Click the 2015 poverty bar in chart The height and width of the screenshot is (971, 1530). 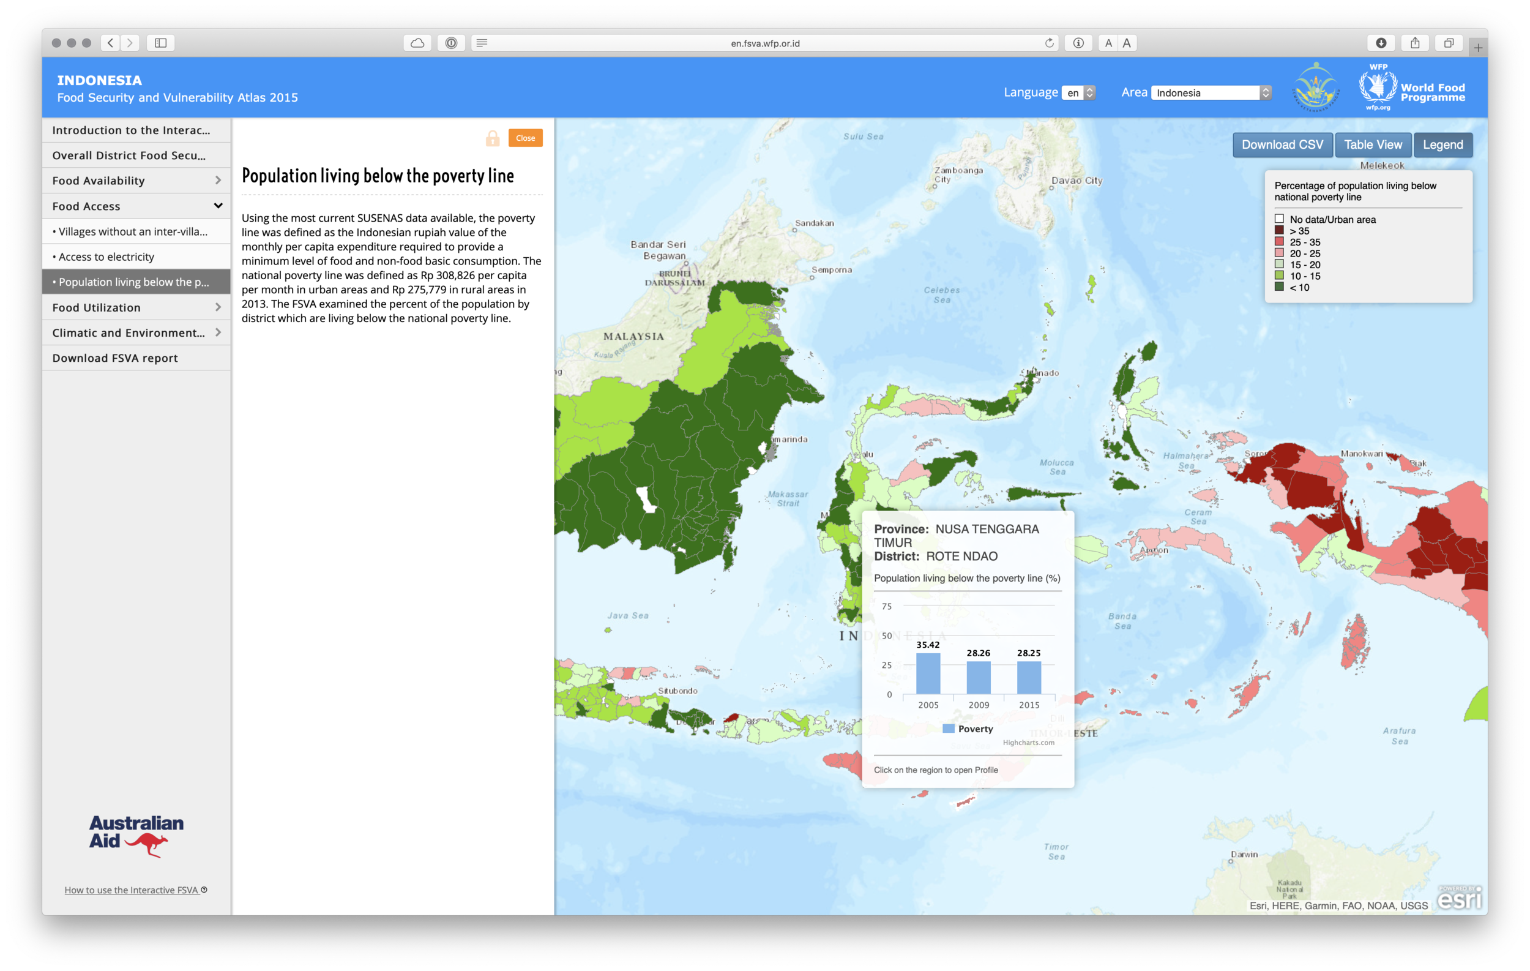click(x=1029, y=678)
